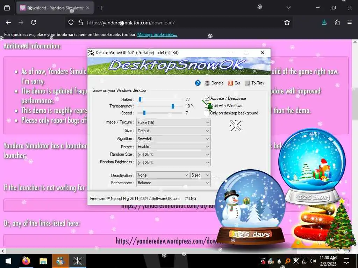The width and height of the screenshot is (358, 268).
Task: Click the DesktopSnowOK snowflake taskbar button
Action: 77,261
